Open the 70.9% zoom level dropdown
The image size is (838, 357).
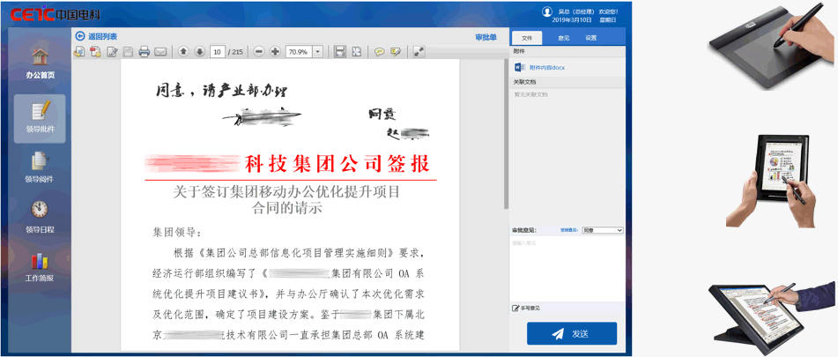coord(318,52)
